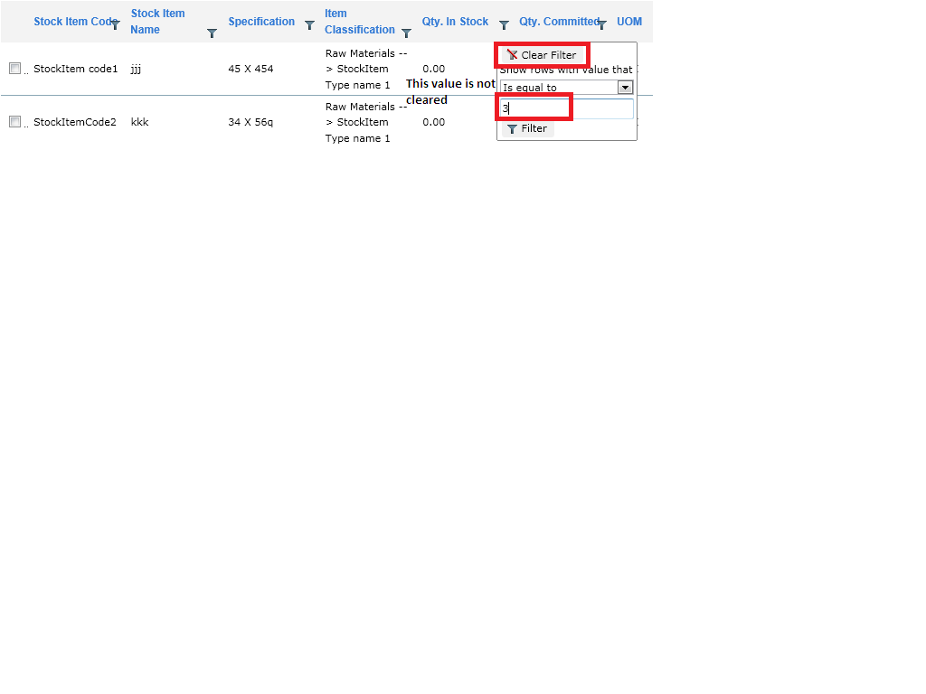
Task: Sort by Qty. In Stock header
Action: click(456, 22)
